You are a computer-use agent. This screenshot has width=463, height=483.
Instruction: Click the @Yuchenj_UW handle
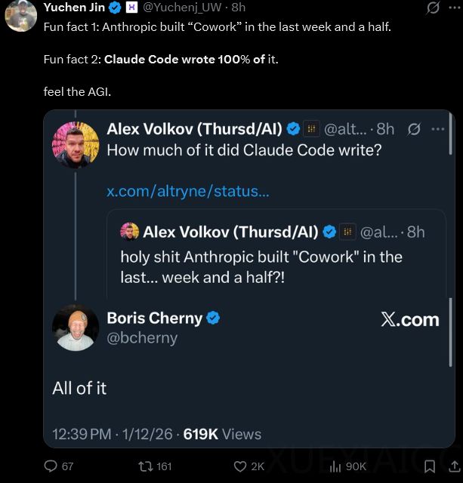(184, 8)
